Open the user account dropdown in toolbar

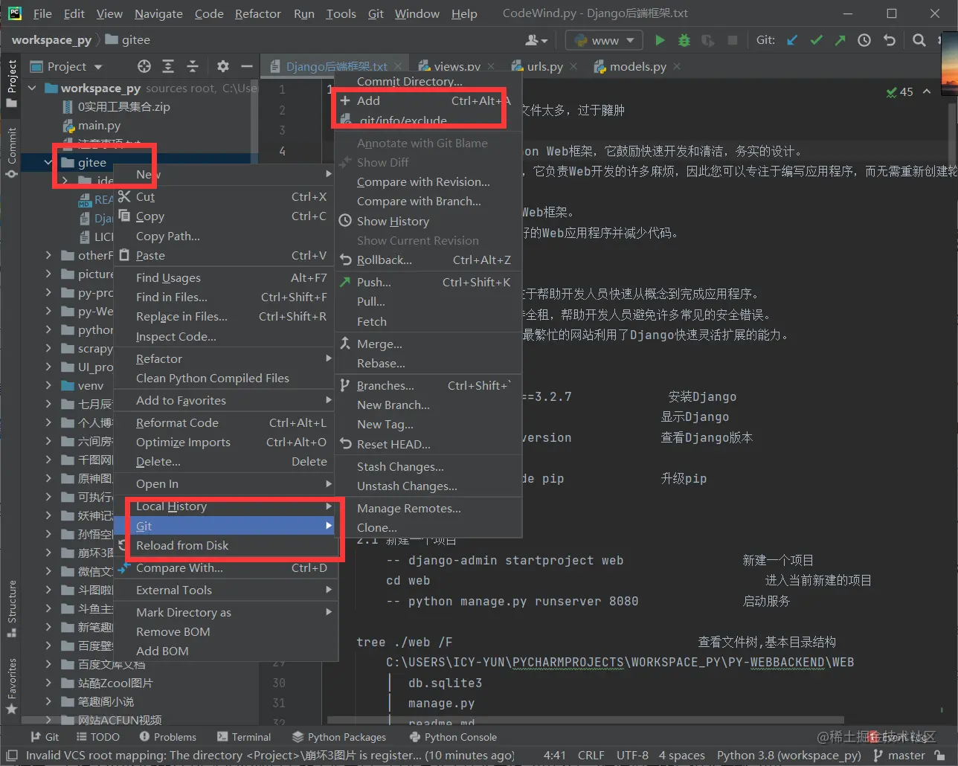tap(536, 40)
